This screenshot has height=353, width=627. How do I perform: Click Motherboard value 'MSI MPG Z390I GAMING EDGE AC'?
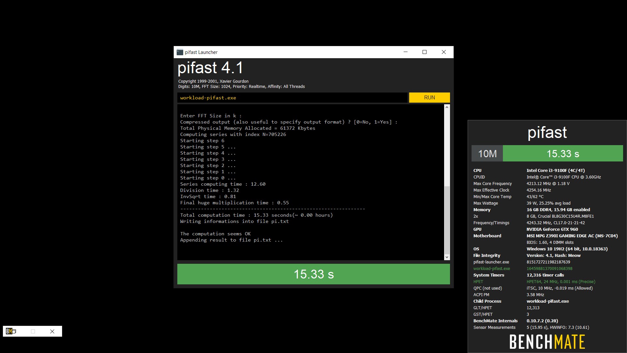pos(572,236)
